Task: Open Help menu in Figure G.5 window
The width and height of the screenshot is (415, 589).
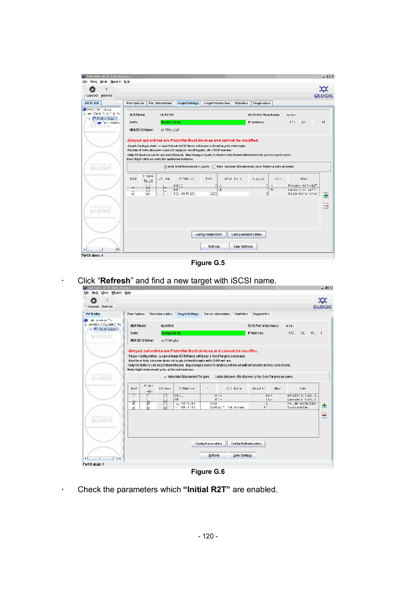Action: pos(127,82)
